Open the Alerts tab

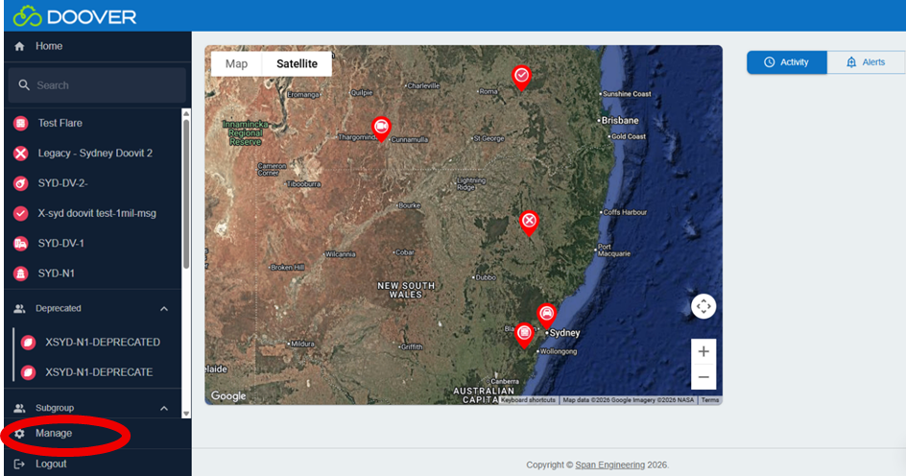point(865,62)
